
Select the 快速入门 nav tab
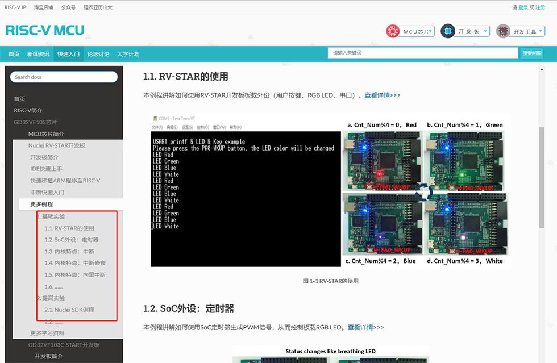point(69,54)
